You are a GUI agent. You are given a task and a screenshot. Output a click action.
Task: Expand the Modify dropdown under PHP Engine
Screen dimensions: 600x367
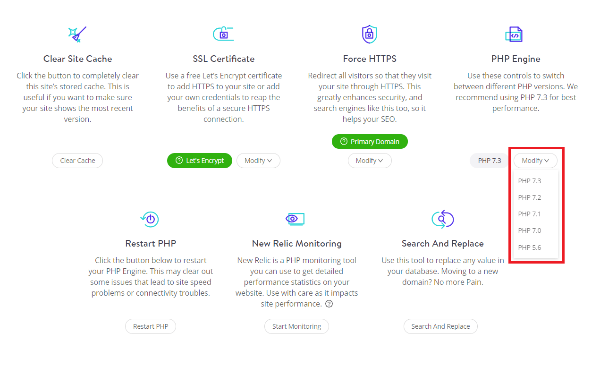tap(535, 160)
